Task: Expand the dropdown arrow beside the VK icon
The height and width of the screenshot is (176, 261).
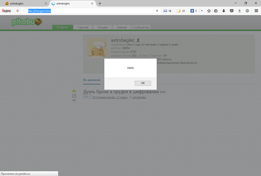Action: (x=201, y=10)
